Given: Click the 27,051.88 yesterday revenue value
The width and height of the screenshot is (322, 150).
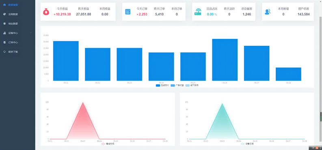Looking at the screenshot, I should coord(84,14).
